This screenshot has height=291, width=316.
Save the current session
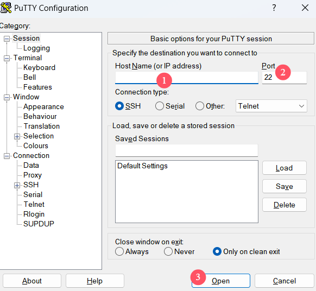point(285,186)
